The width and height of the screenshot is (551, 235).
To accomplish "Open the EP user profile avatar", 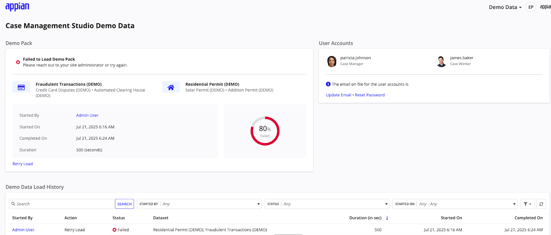I will [x=531, y=7].
